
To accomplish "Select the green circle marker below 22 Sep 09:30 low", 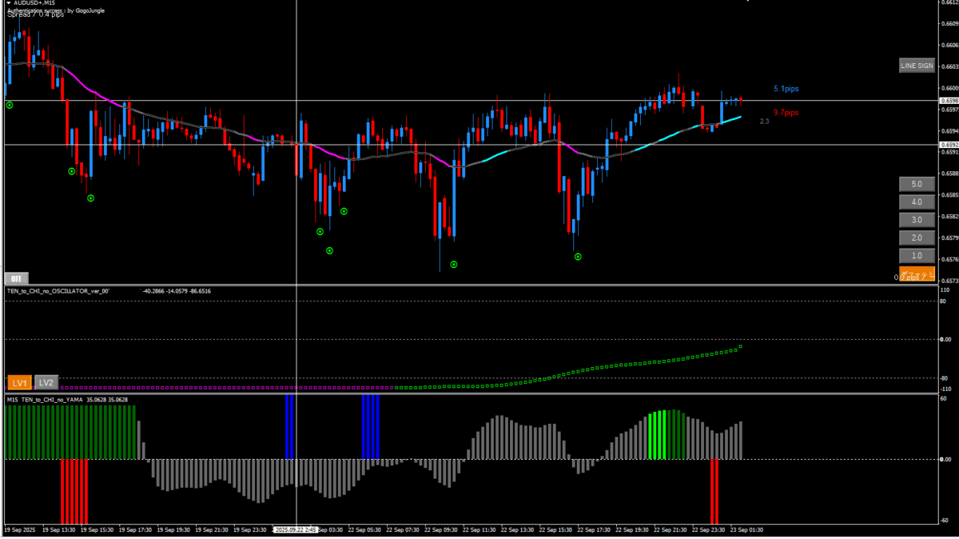I will 454,264.
